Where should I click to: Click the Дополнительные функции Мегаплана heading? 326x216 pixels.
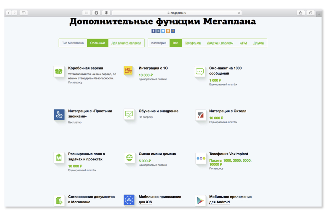163,21
